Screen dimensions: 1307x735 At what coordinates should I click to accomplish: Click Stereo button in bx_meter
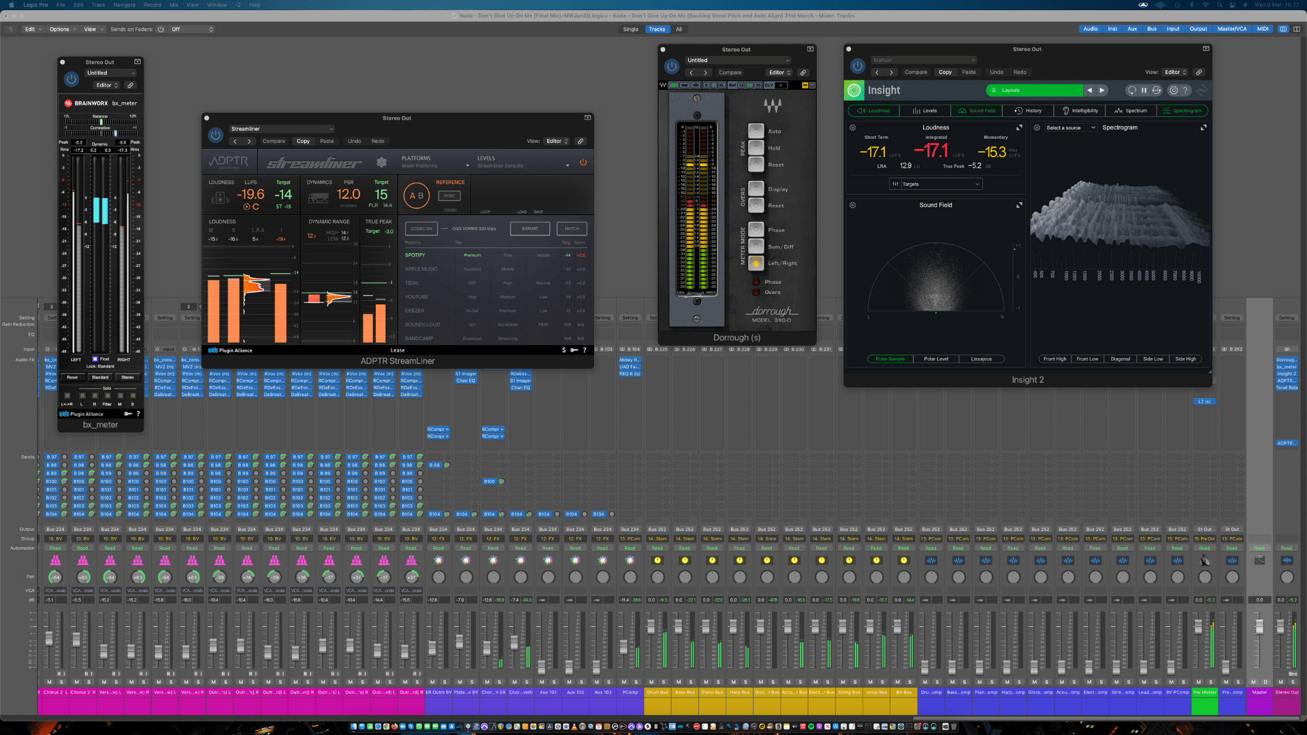(127, 377)
